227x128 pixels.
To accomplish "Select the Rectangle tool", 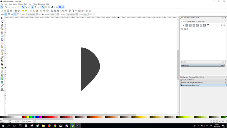I will (2, 36).
